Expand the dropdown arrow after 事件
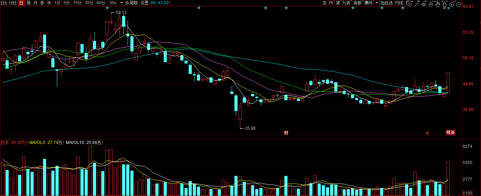This screenshot has width=481, height=196. (x=377, y=3)
